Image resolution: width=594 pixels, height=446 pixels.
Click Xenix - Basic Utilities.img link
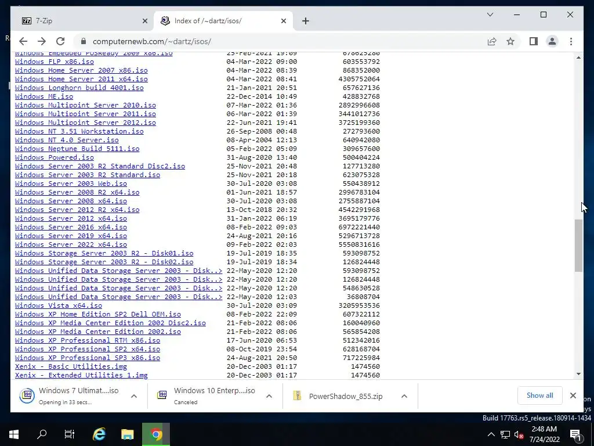71,367
